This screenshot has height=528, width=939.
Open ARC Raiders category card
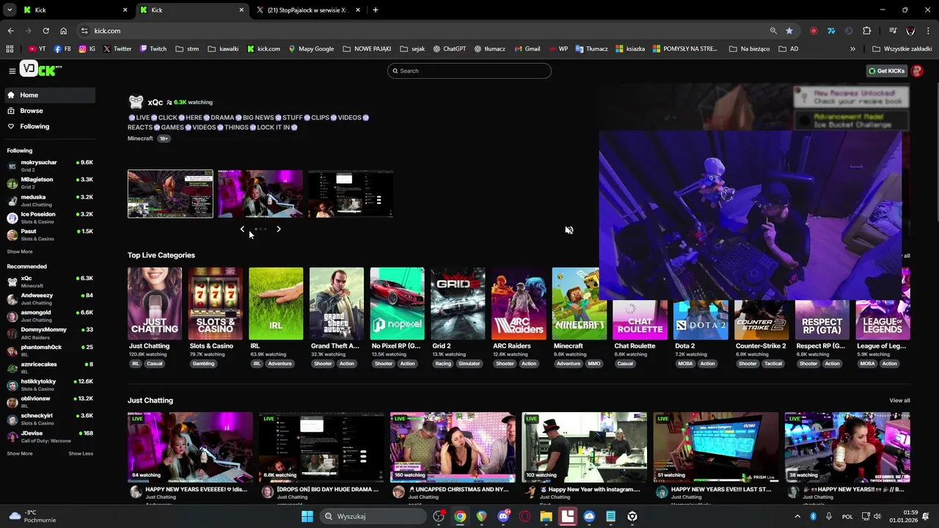tap(519, 304)
